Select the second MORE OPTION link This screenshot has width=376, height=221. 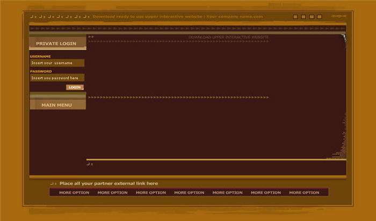112,193
